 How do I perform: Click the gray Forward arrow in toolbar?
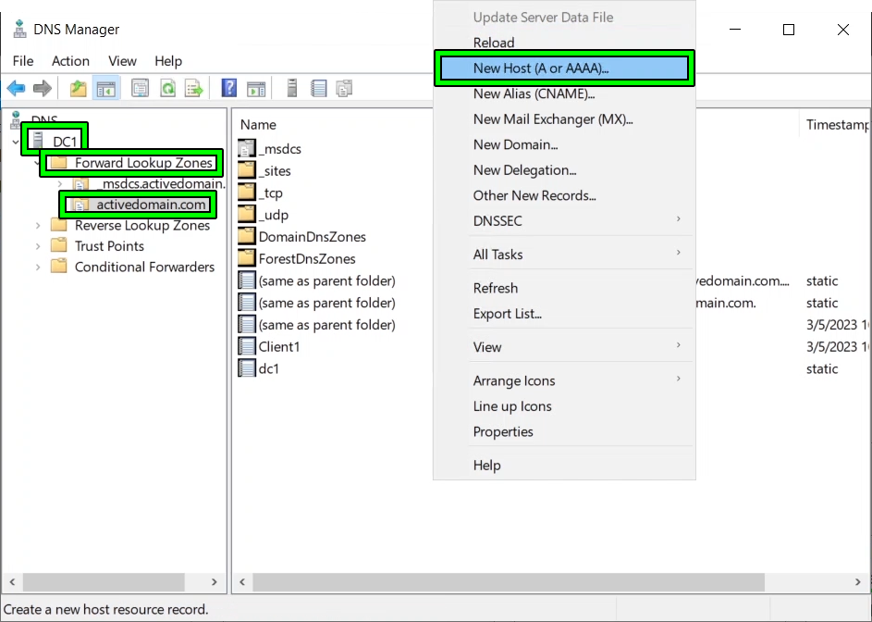pos(43,88)
